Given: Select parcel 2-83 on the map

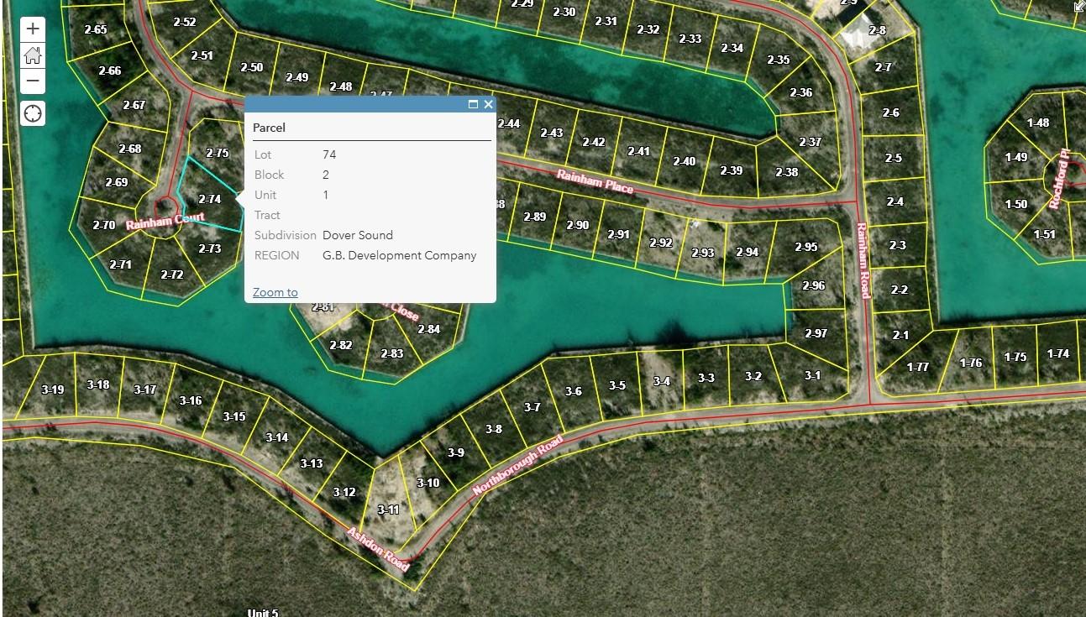Looking at the screenshot, I should tap(392, 353).
